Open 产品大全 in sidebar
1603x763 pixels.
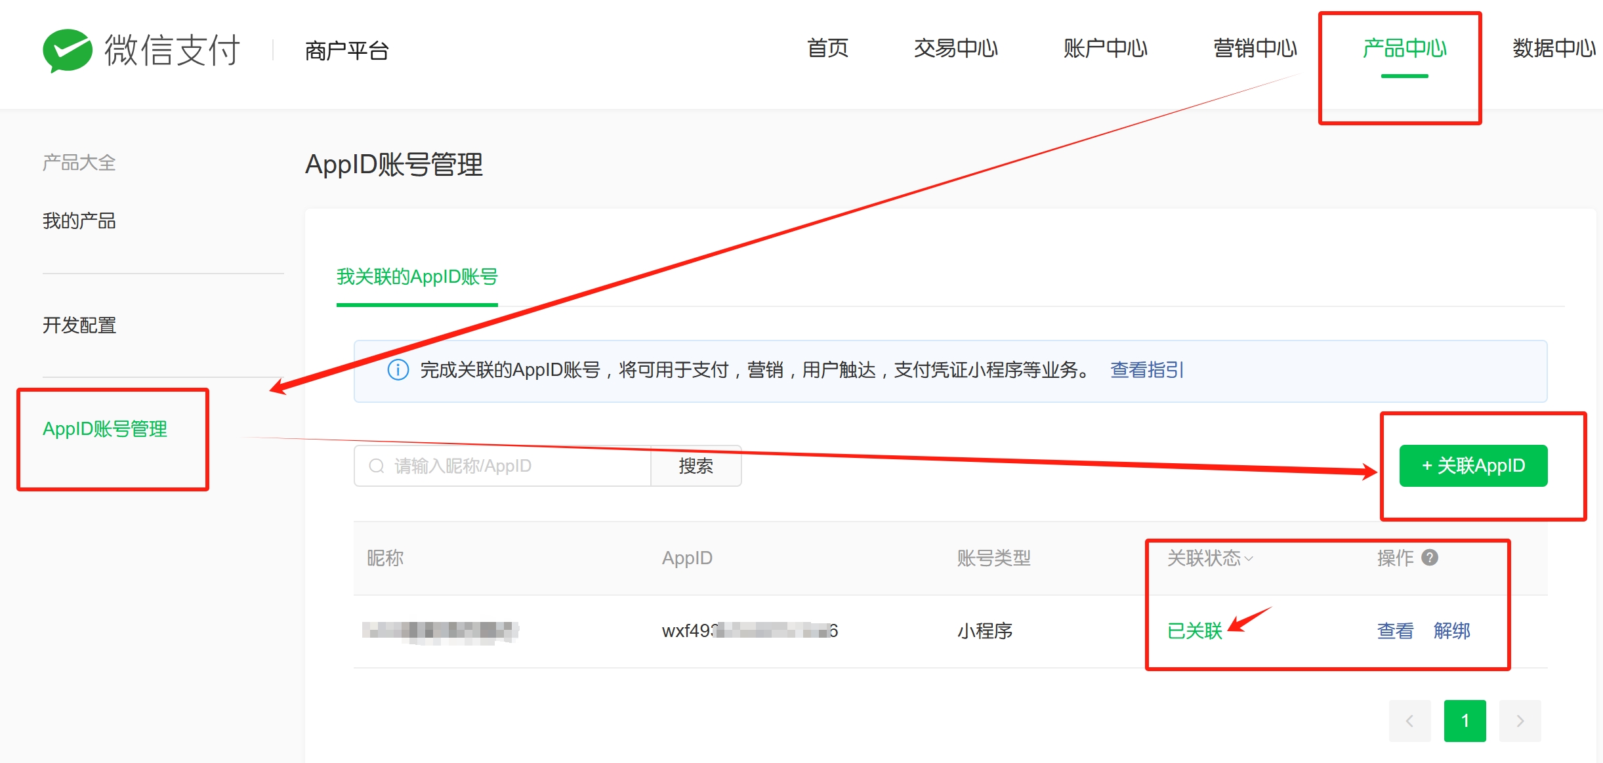point(79,163)
